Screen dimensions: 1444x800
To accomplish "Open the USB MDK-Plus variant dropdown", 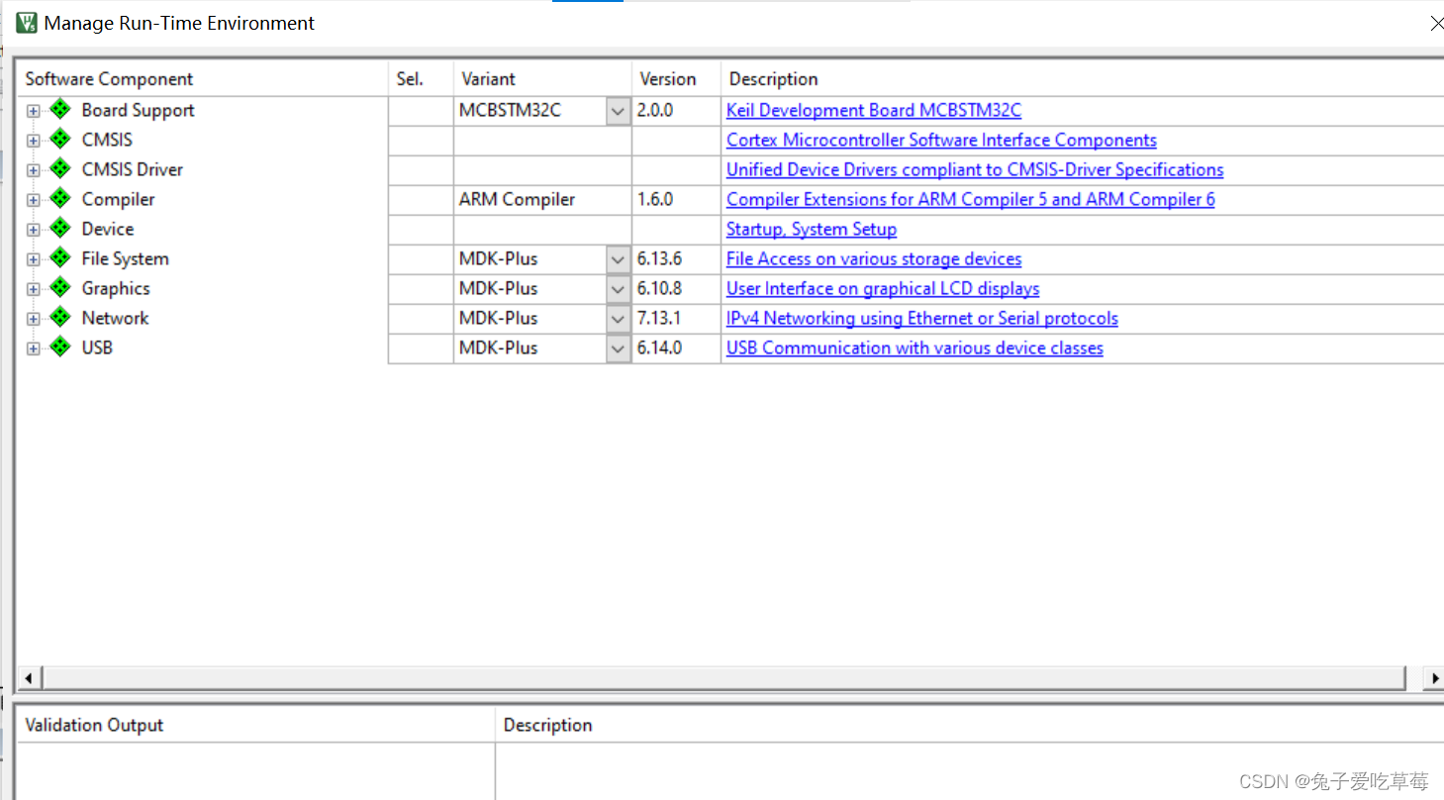I will (618, 349).
